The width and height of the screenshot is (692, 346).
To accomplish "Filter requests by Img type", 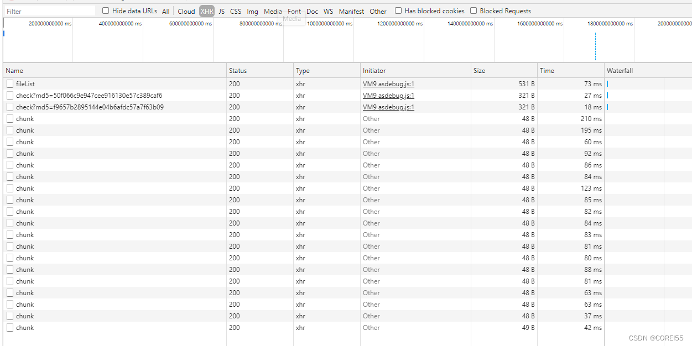I will pyautogui.click(x=252, y=11).
